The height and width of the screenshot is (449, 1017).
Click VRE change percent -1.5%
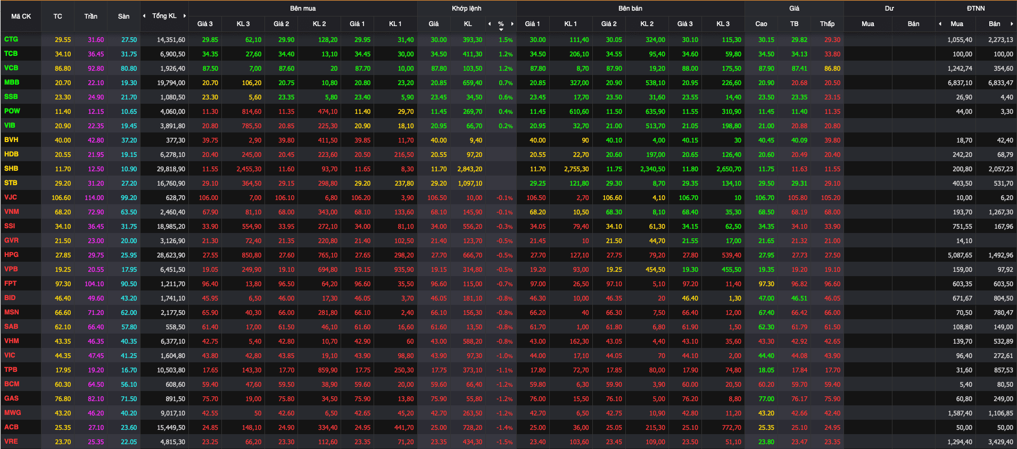click(505, 442)
